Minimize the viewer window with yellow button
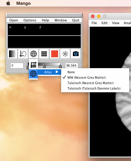 (99, 16)
